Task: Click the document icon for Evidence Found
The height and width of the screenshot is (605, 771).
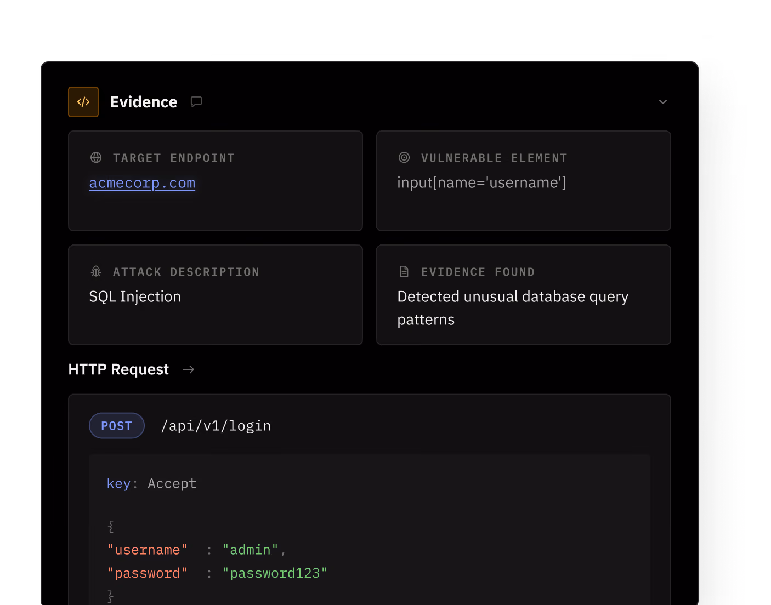Action: pyautogui.click(x=404, y=272)
